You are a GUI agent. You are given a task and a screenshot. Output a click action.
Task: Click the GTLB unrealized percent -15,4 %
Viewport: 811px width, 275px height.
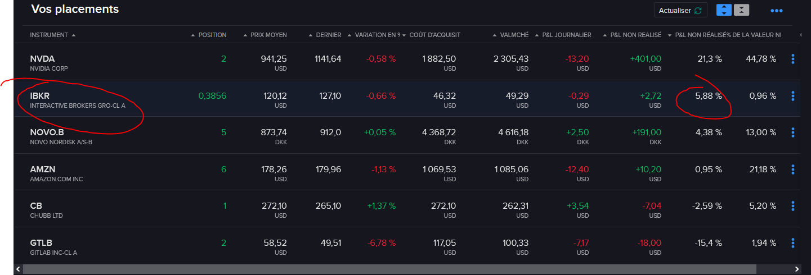707,243
